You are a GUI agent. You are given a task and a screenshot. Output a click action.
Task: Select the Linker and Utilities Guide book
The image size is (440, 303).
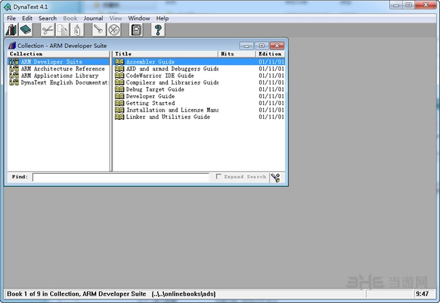point(167,117)
